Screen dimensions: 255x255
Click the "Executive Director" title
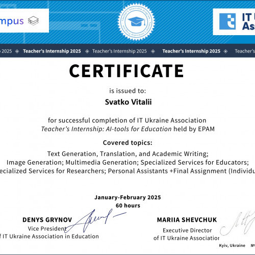tap(187, 231)
